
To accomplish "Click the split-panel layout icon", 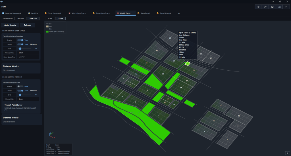I will 279,7.
